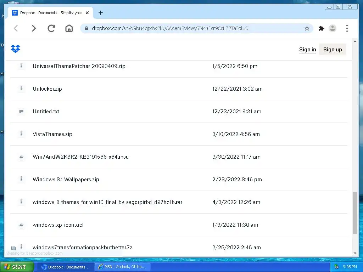Click the text file icon beside Untitled.txt
The width and height of the screenshot is (363, 272).
21,112
